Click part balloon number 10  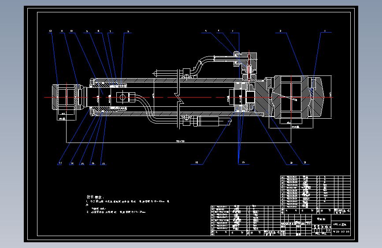71,31
